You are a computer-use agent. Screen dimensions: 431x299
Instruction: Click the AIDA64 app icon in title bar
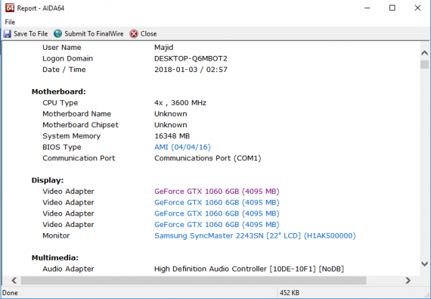[9, 8]
